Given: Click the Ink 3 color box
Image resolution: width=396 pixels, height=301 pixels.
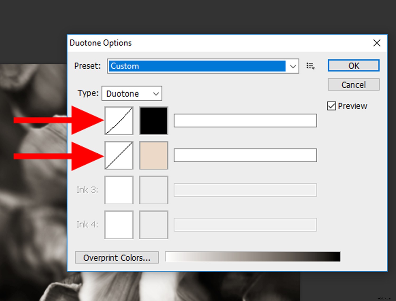Looking at the screenshot, I should tap(153, 190).
